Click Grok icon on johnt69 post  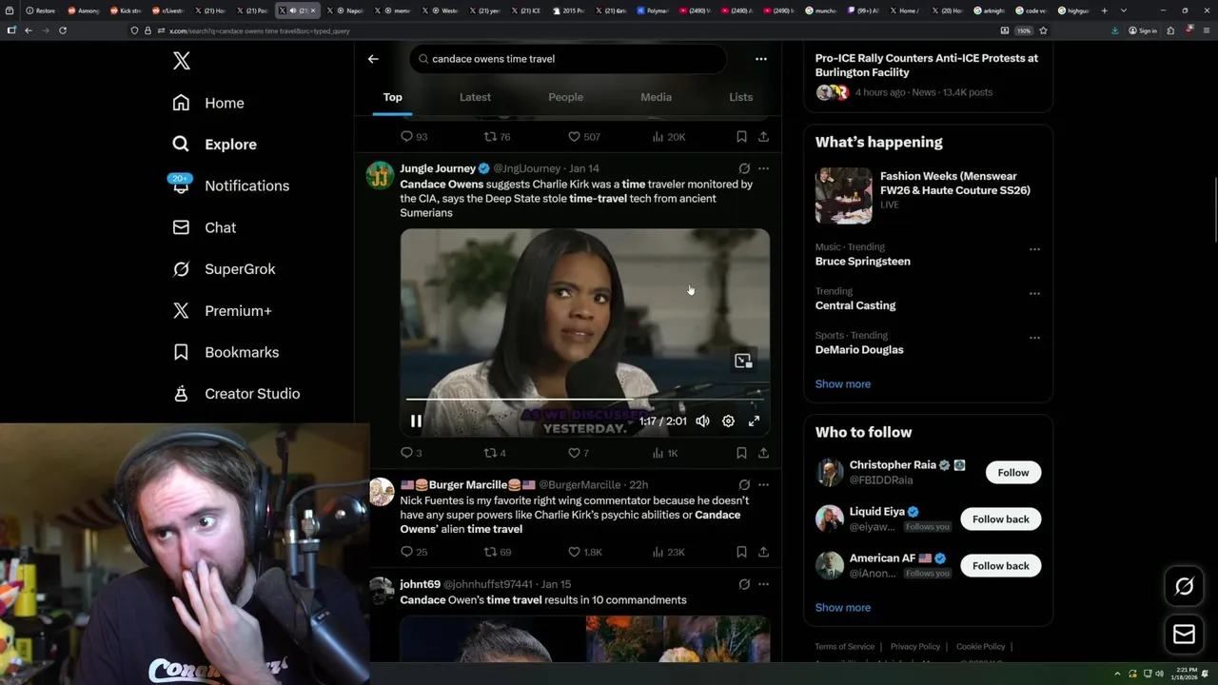[x=744, y=584]
